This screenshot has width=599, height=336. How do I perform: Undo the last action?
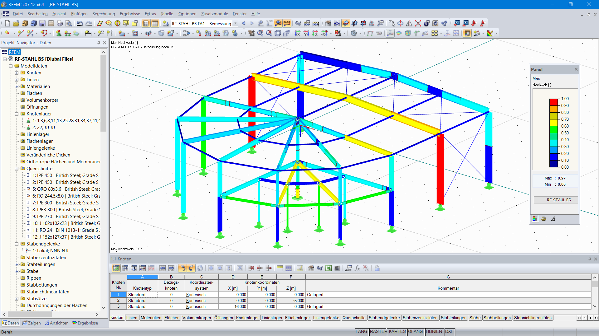[80, 23]
